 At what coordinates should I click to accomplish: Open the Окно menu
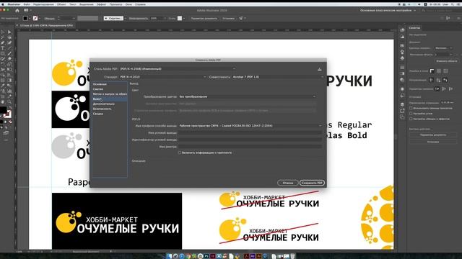pyautogui.click(x=128, y=4)
